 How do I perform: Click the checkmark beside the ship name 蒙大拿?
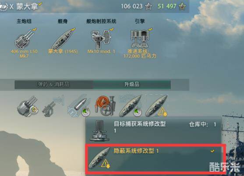pos(40,4)
